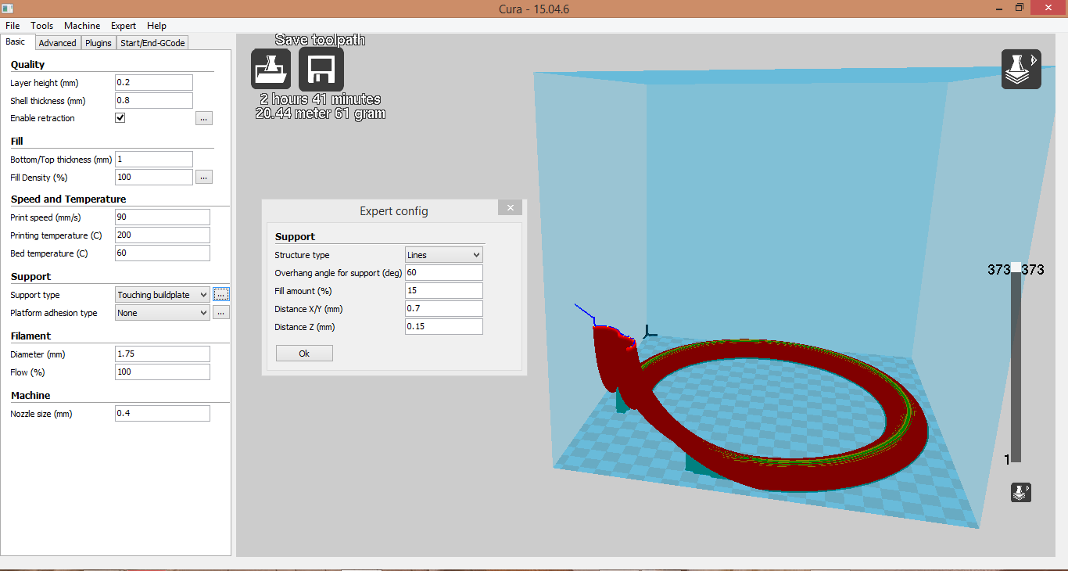Select the Basic tab
The image size is (1068, 571).
point(16,42)
